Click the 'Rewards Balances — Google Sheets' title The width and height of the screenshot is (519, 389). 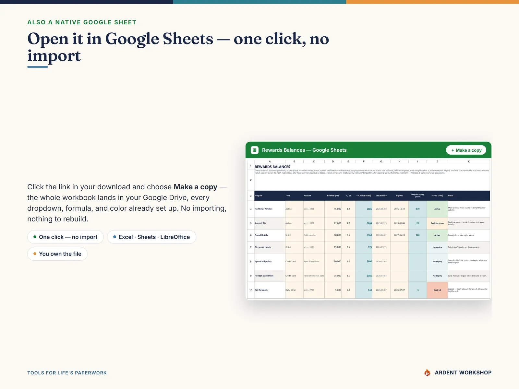tap(304, 150)
